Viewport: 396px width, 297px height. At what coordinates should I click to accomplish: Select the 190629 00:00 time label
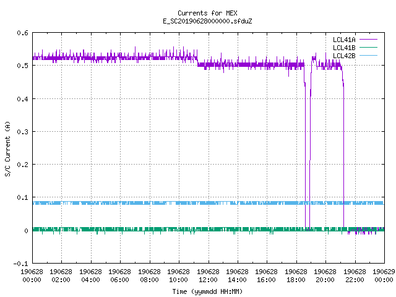pos(384,276)
